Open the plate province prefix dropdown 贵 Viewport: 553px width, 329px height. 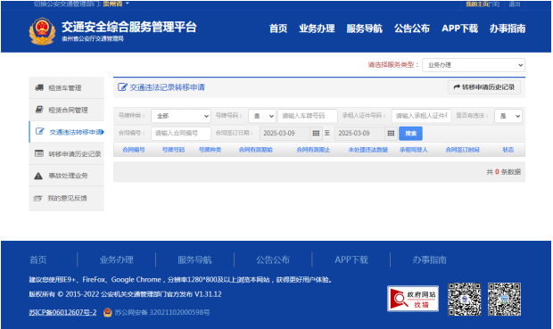pyautogui.click(x=262, y=116)
